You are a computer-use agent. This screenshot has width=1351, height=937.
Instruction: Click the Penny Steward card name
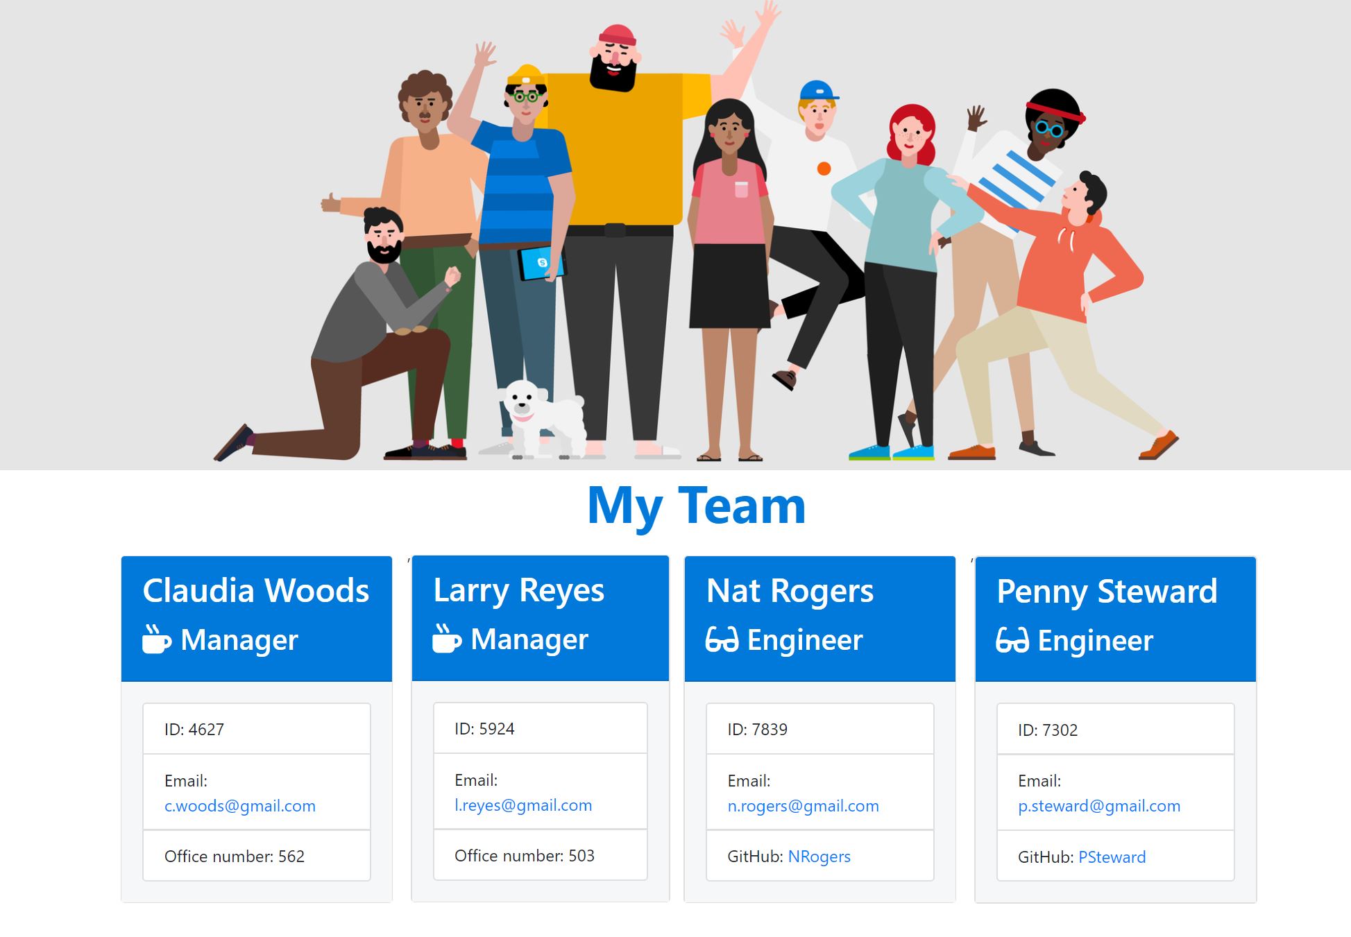click(x=1106, y=592)
